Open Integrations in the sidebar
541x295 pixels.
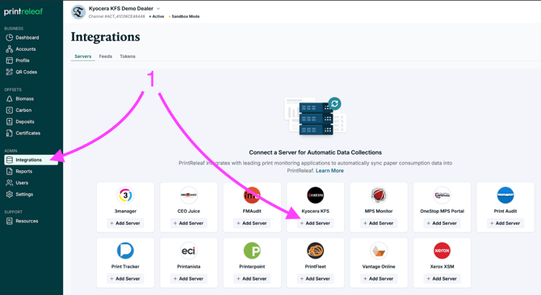(31, 160)
